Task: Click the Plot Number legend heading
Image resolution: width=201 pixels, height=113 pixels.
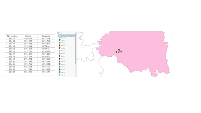Action: pyautogui.click(x=62, y=38)
